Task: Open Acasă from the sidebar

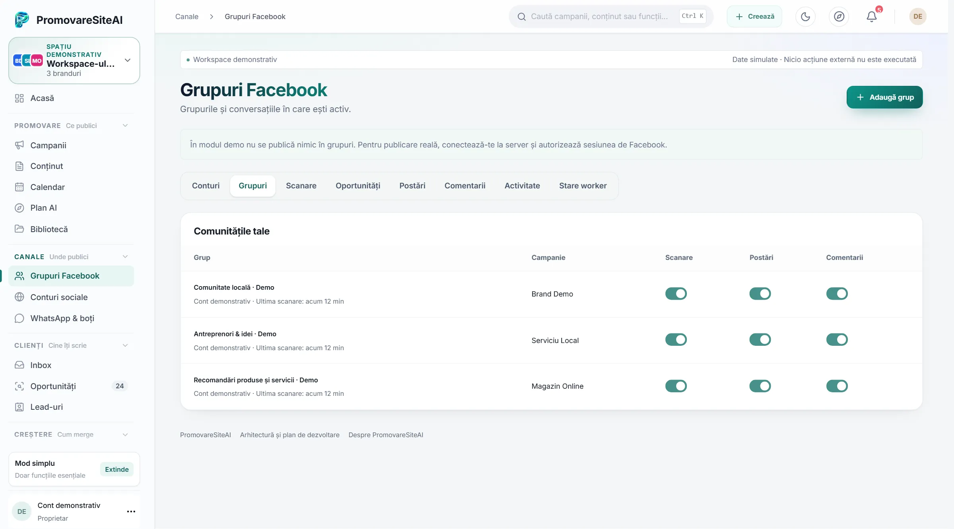Action: (x=71, y=98)
